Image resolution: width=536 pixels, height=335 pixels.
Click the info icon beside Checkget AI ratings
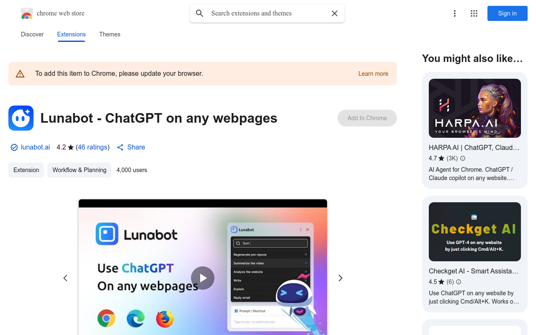point(459,282)
